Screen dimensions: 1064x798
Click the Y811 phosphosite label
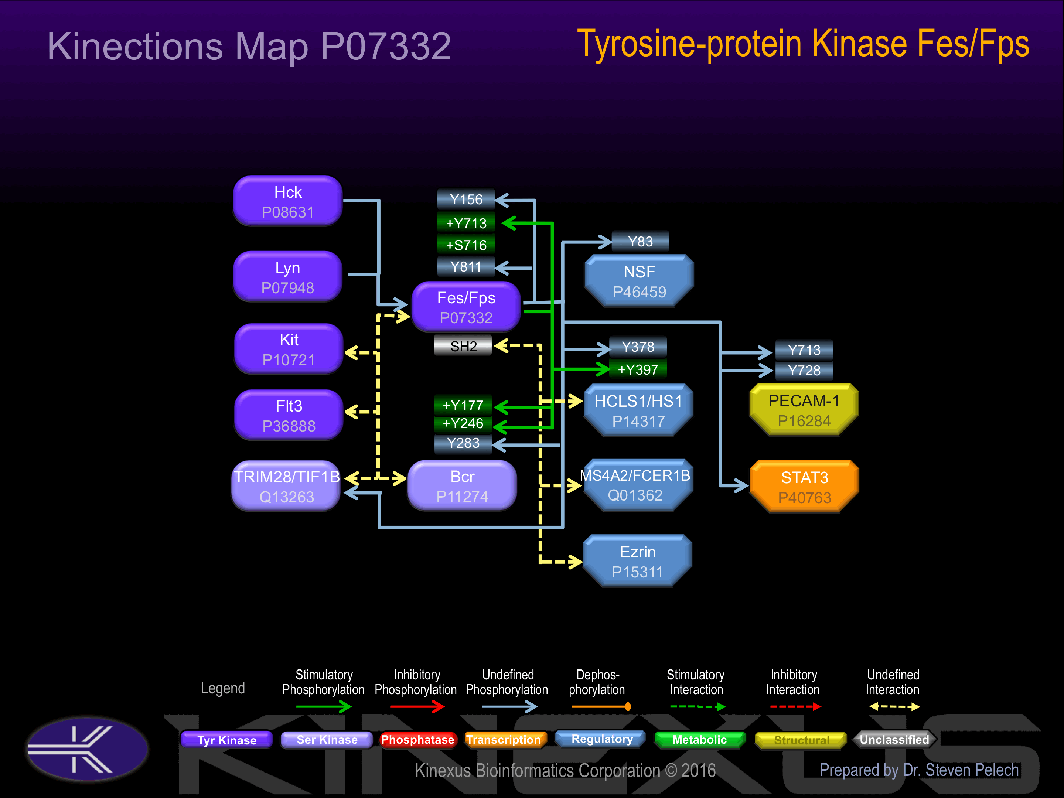tap(465, 266)
